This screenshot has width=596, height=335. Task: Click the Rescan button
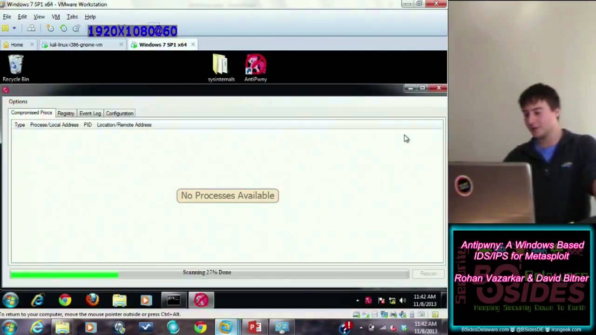point(428,274)
